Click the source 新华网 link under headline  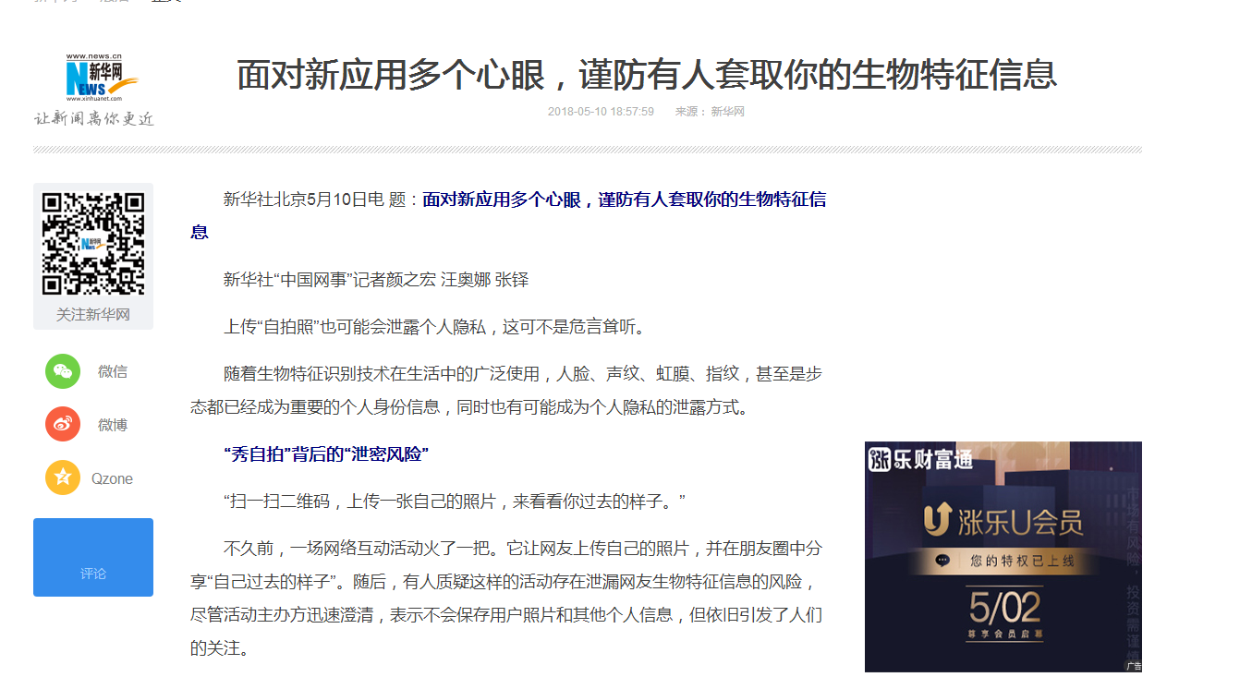[x=727, y=112]
